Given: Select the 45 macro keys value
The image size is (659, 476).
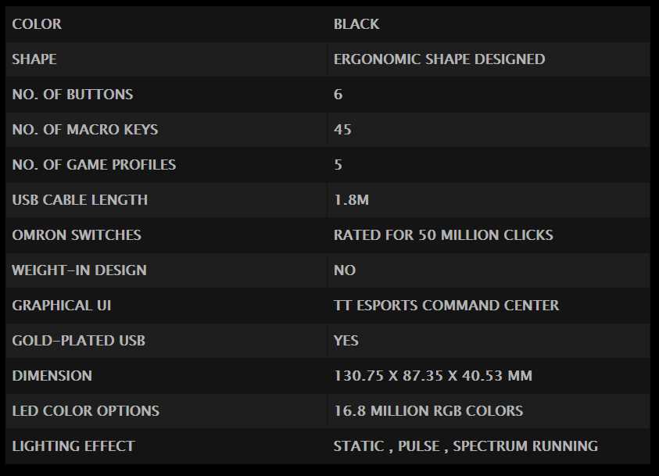Looking at the screenshot, I should pos(342,130).
